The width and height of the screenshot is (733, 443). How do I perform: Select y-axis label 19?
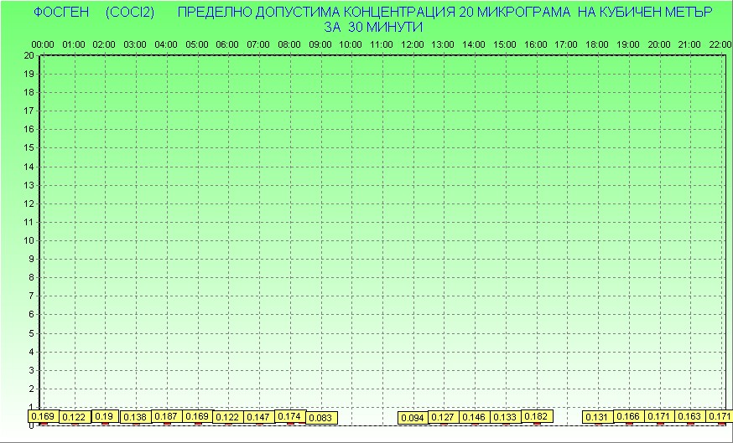pyautogui.click(x=29, y=74)
